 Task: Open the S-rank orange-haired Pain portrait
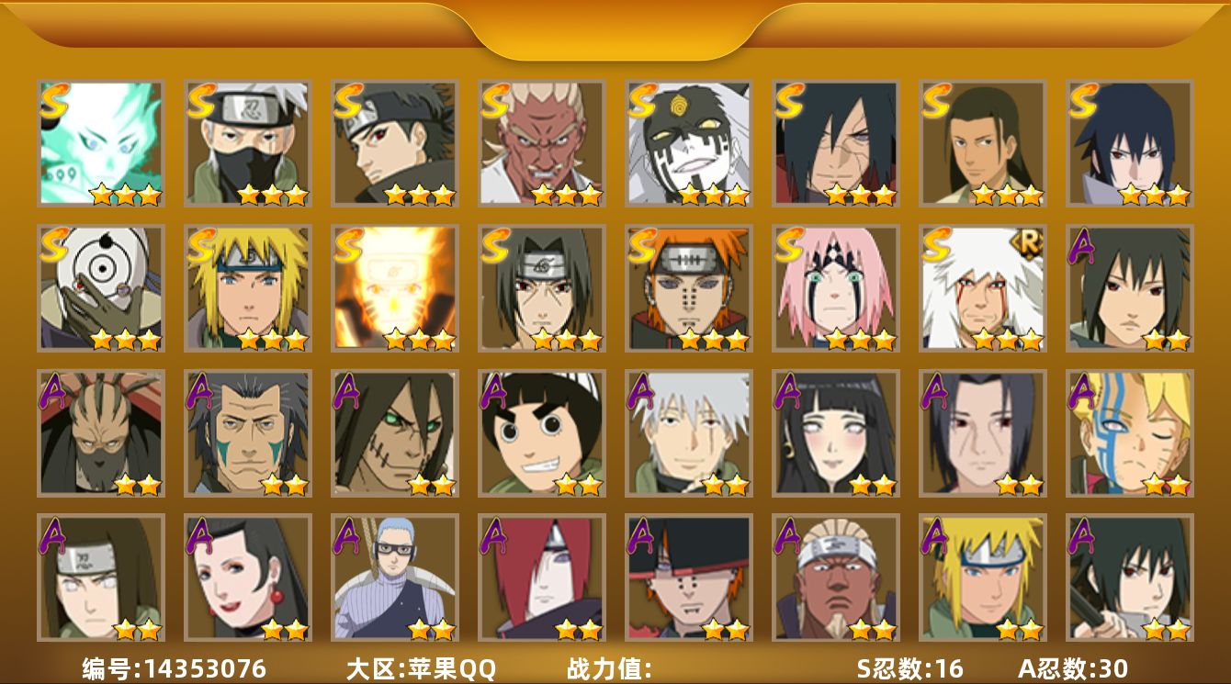click(x=689, y=288)
